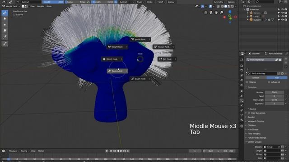This screenshot has height=162, width=289.
Task: Switch to the Emitter type button
Action: click(256, 78)
